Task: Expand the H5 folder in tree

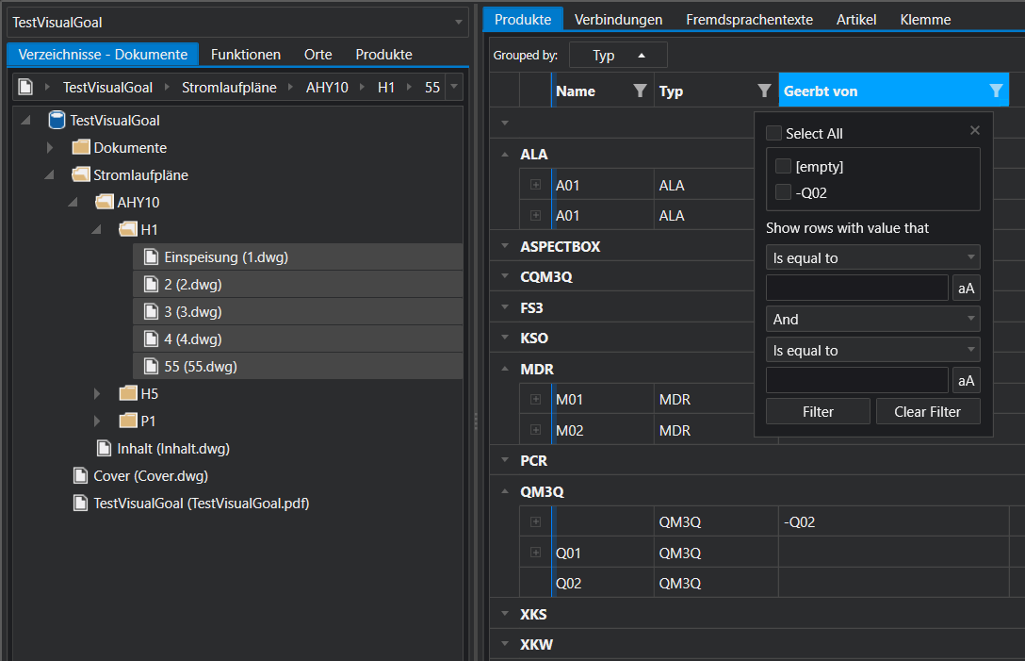Action: (98, 393)
